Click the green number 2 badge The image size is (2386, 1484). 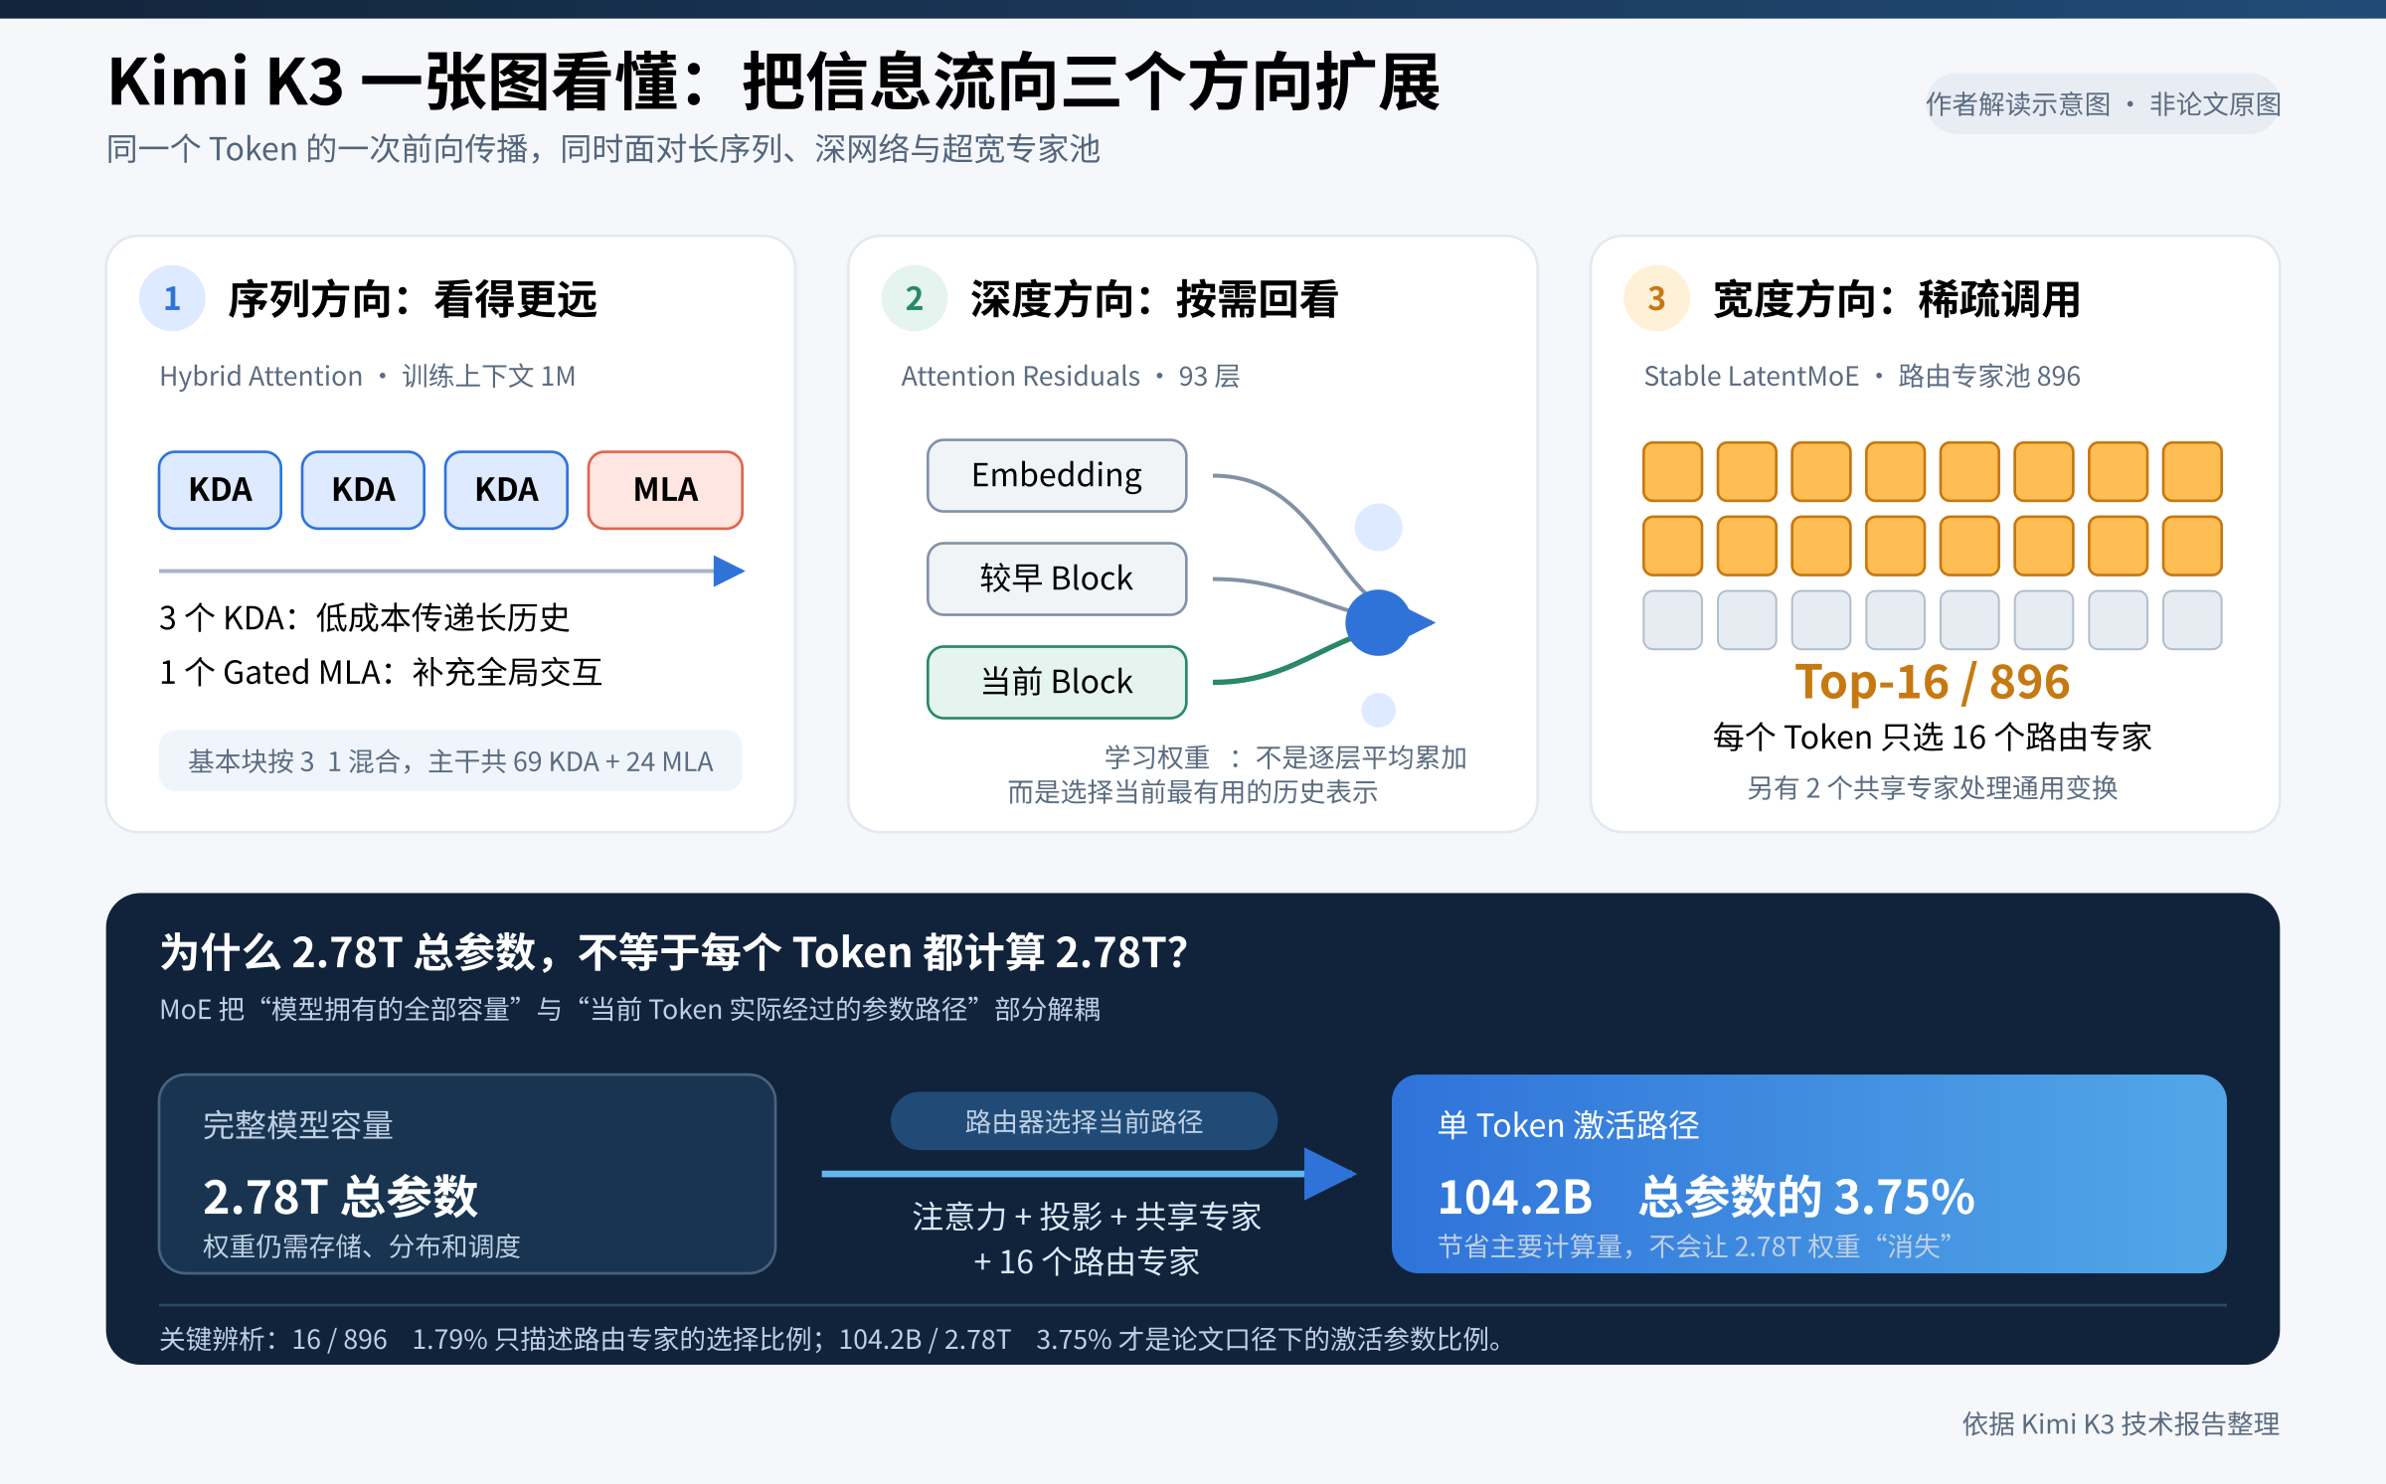coord(915,298)
